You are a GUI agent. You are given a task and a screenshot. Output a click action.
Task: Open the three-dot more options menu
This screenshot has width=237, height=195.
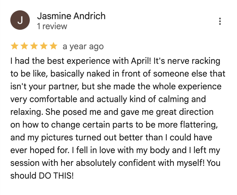click(x=220, y=21)
